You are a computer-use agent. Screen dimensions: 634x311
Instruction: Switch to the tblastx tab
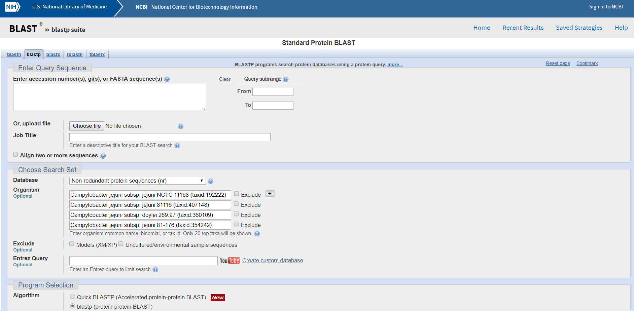[97, 54]
